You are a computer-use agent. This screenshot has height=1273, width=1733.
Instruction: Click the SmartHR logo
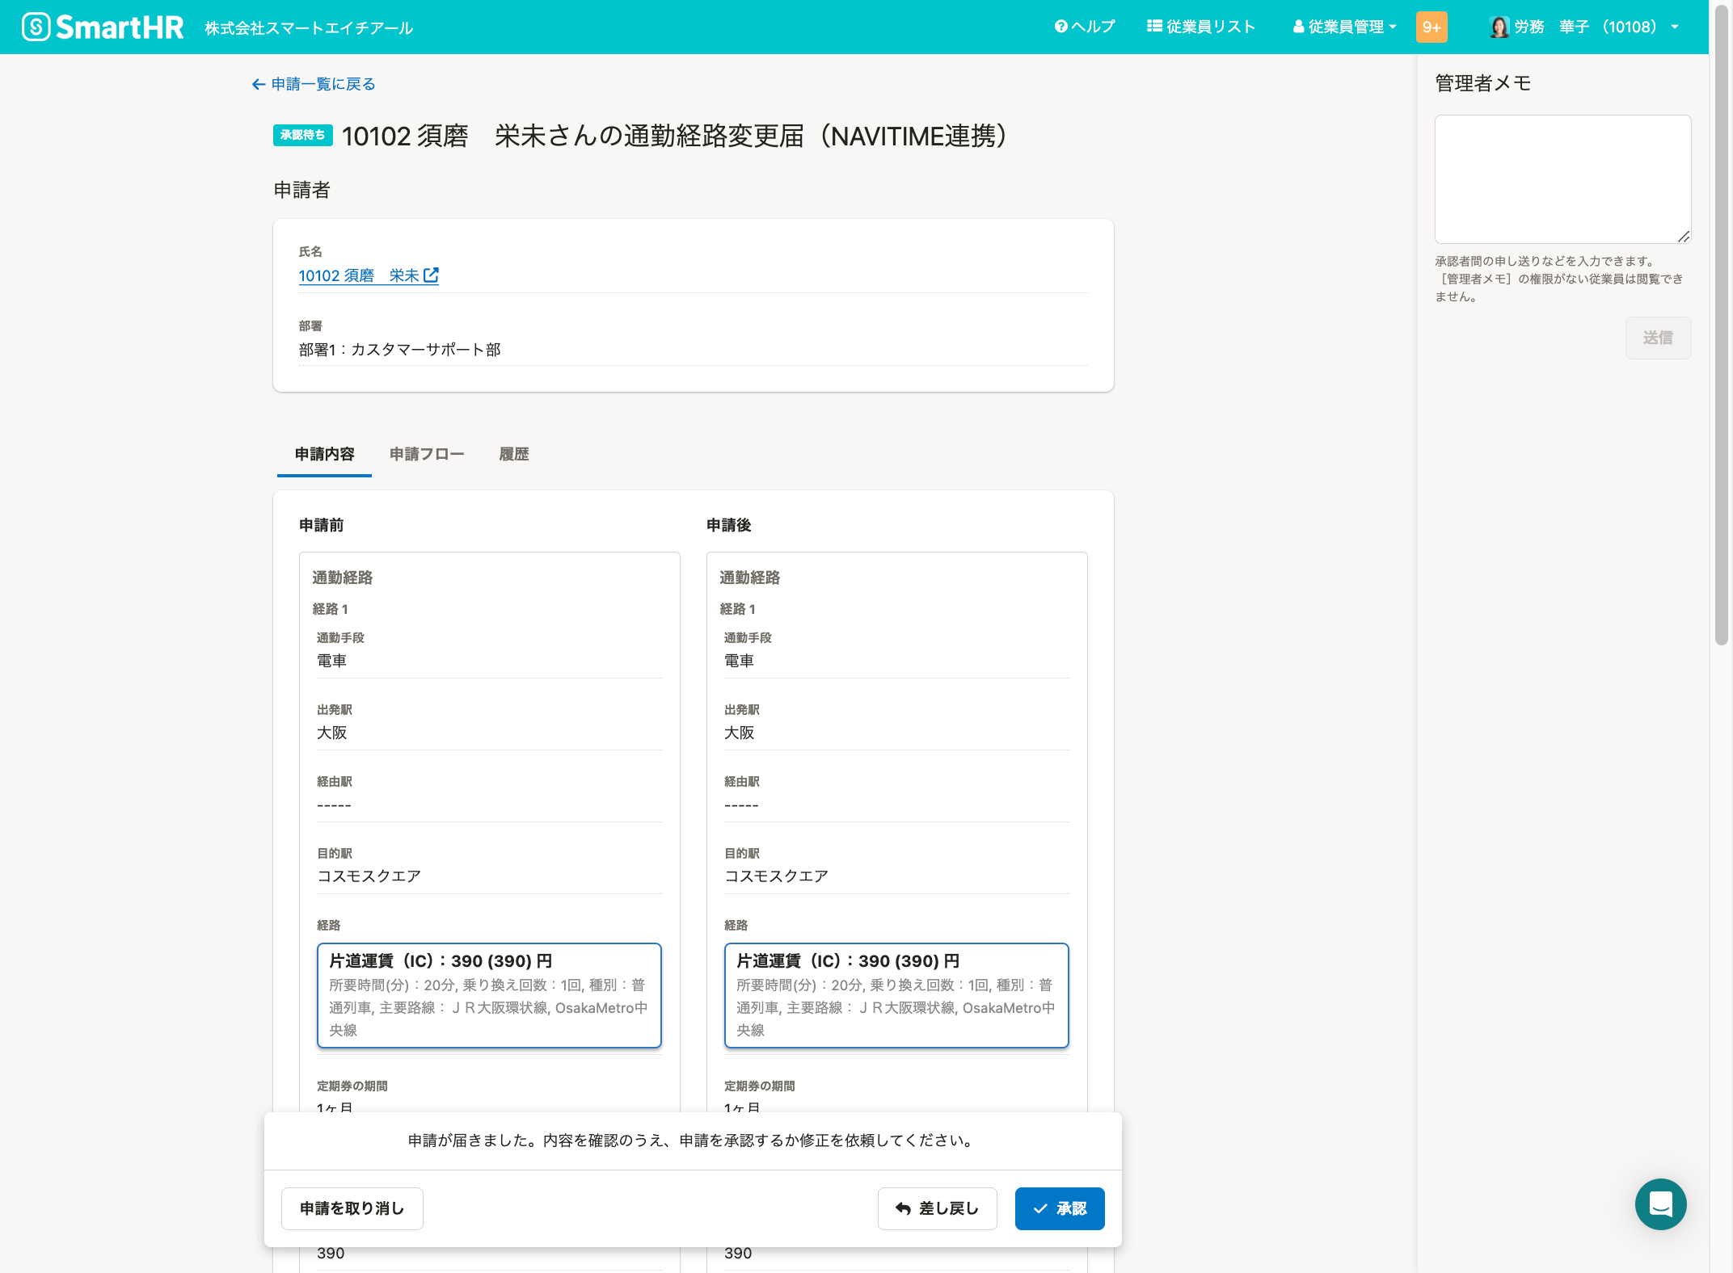[103, 27]
